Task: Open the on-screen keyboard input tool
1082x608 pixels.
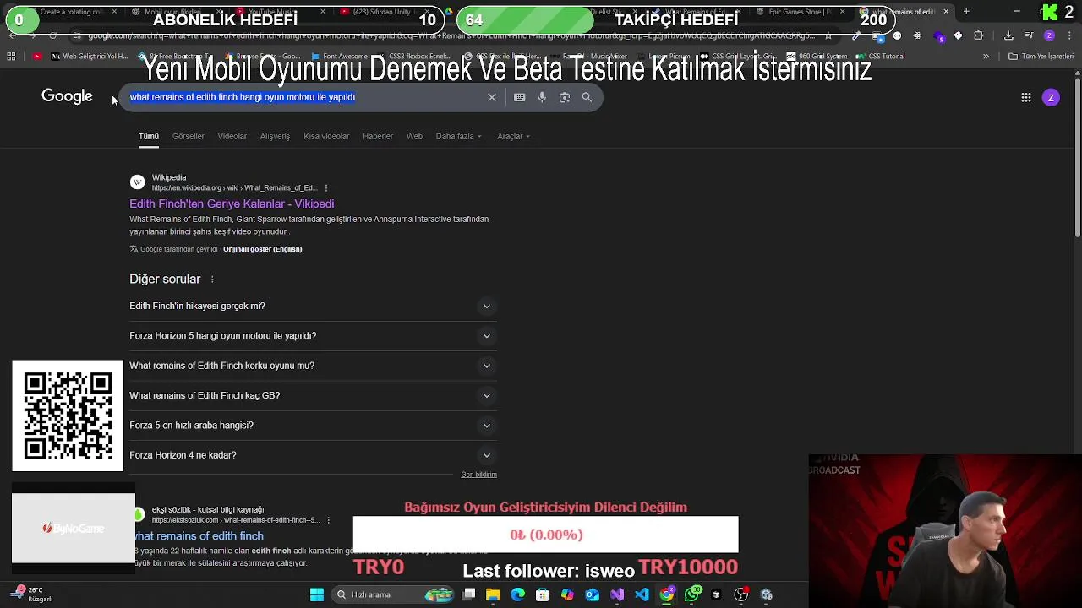Action: [x=520, y=97]
